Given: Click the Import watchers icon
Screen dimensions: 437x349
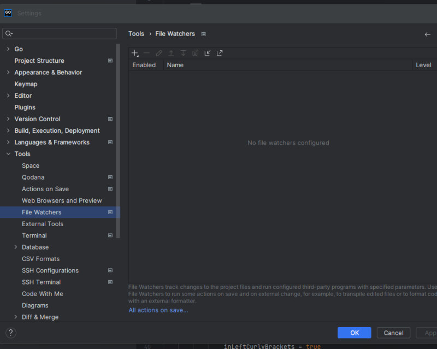Looking at the screenshot, I should click(x=208, y=53).
